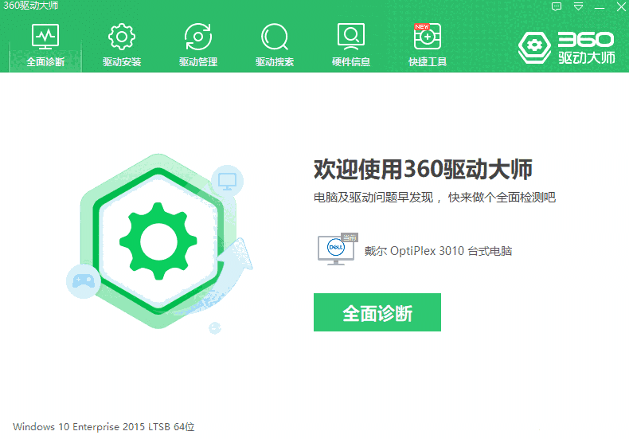Click the monitor bubble icon in illustration
The height and width of the screenshot is (439, 629).
tap(227, 181)
